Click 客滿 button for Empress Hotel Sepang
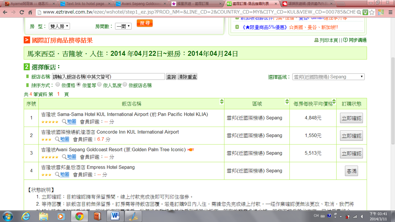 pyautogui.click(x=351, y=171)
